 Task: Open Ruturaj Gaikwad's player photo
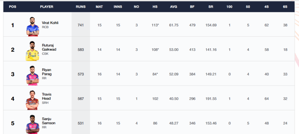point(32,51)
